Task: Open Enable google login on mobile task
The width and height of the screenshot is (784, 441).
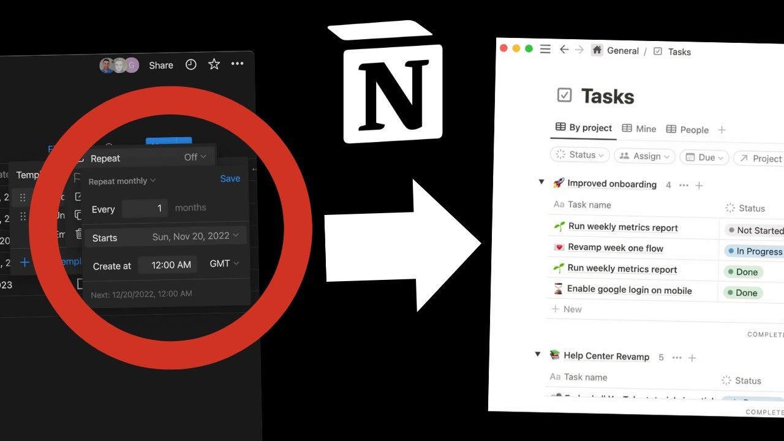Action: tap(629, 290)
